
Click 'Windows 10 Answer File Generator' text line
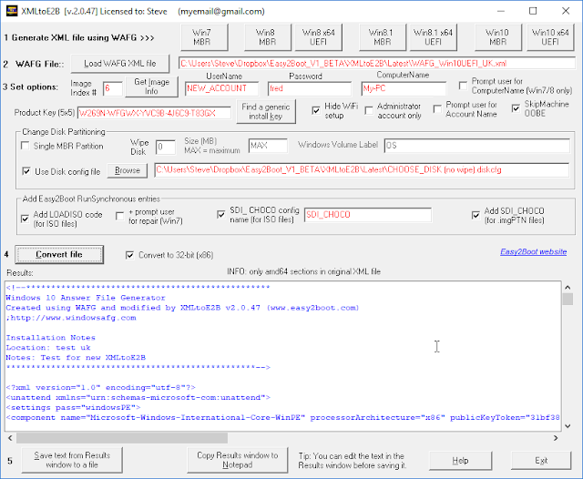click(85, 298)
